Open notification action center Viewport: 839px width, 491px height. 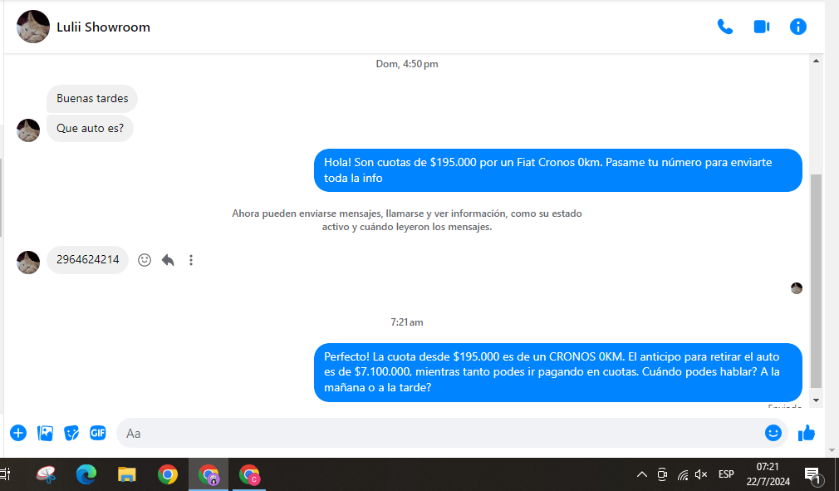814,474
